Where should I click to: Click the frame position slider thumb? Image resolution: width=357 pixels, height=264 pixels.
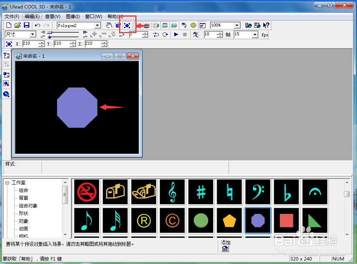[x=50, y=32]
